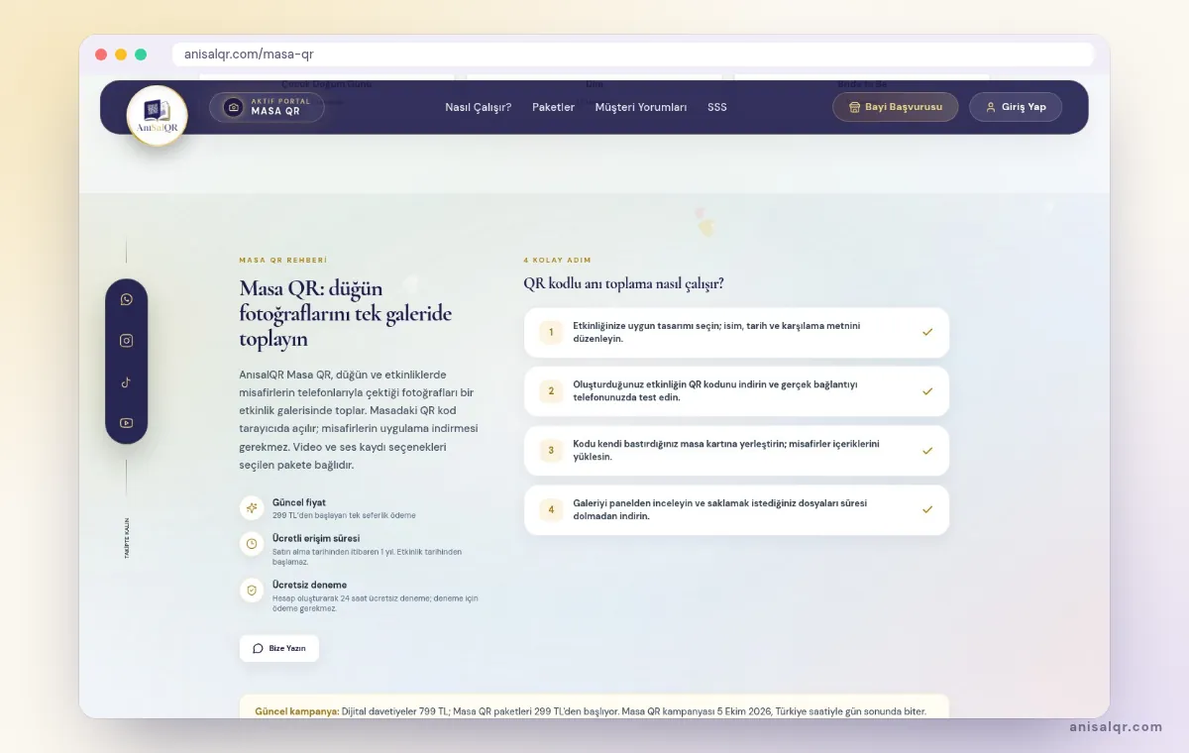Open the SSS menu item

pyautogui.click(x=717, y=107)
